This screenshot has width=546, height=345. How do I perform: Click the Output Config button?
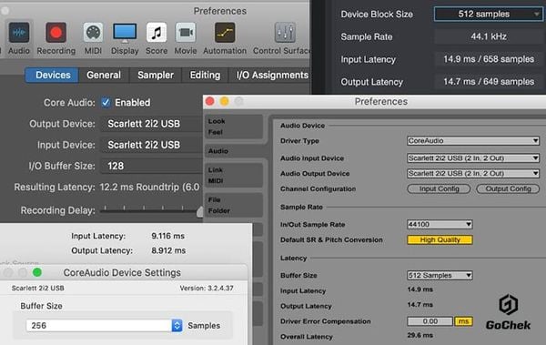pos(508,188)
